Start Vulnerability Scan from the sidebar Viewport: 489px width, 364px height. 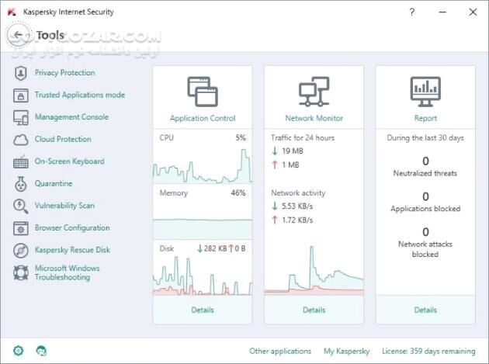[x=64, y=206]
